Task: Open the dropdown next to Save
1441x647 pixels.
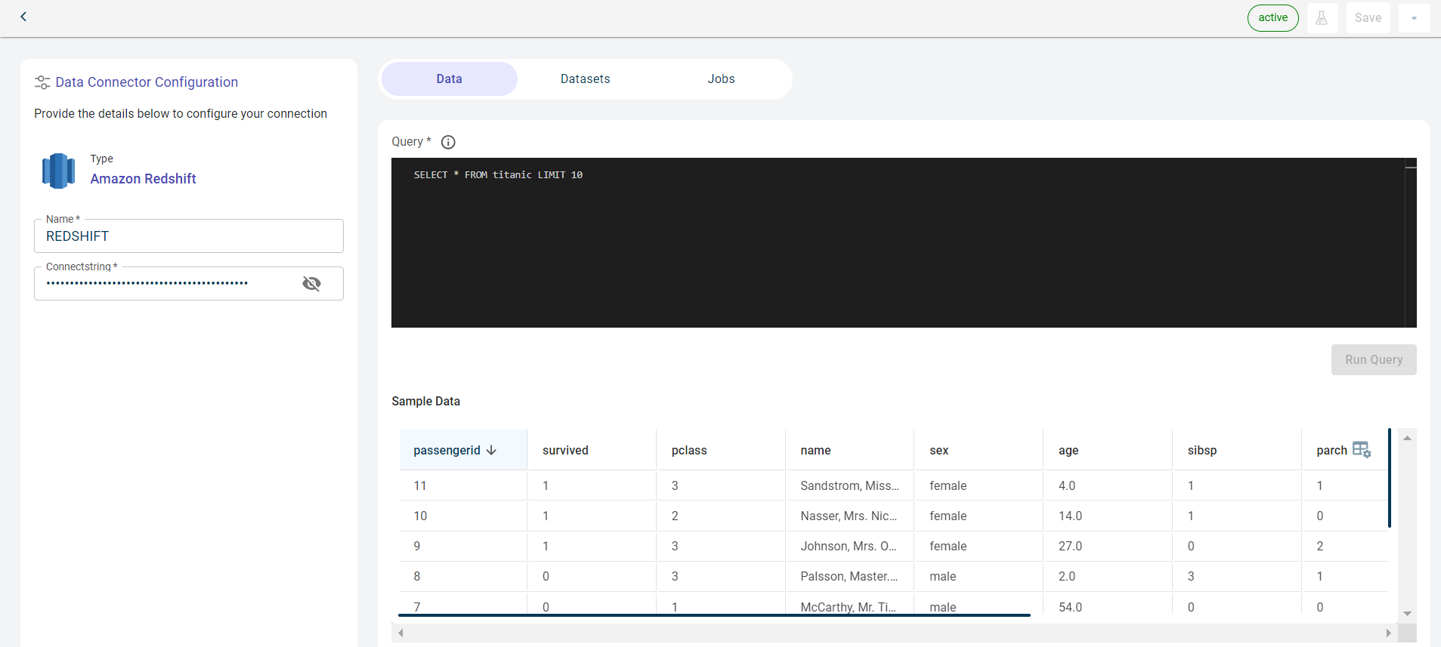Action: 1414,18
